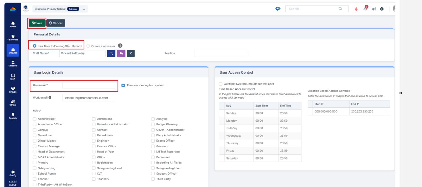Open the staff name search magnifier
The height and width of the screenshot is (187, 422).
coord(111,53)
